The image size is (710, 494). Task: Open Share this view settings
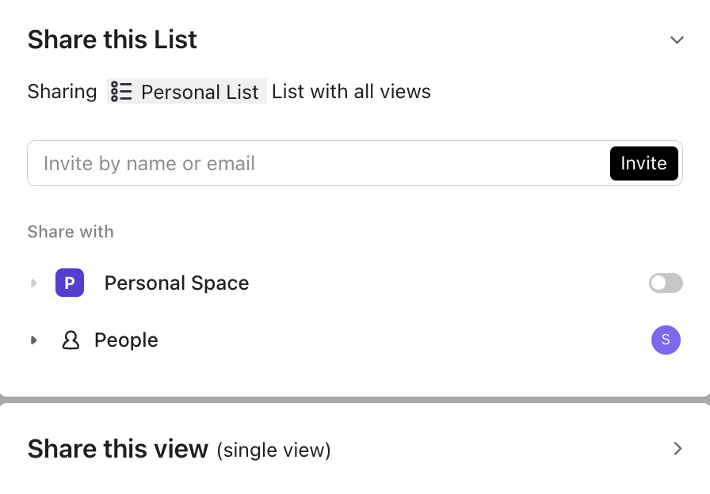click(678, 448)
